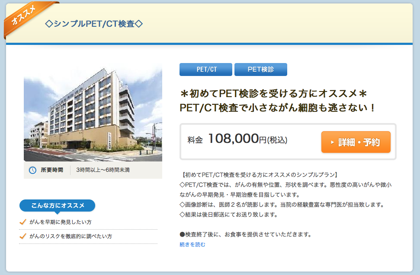Click the arrow icon on 詳細・予約 button
Screen dimensions: 420x275
(333, 142)
